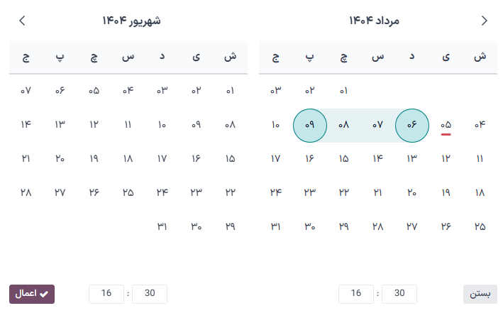Screen dimensions: 503x313
Task: Select the circled end date ۰۹ in مرداد
Action: [x=310, y=125]
